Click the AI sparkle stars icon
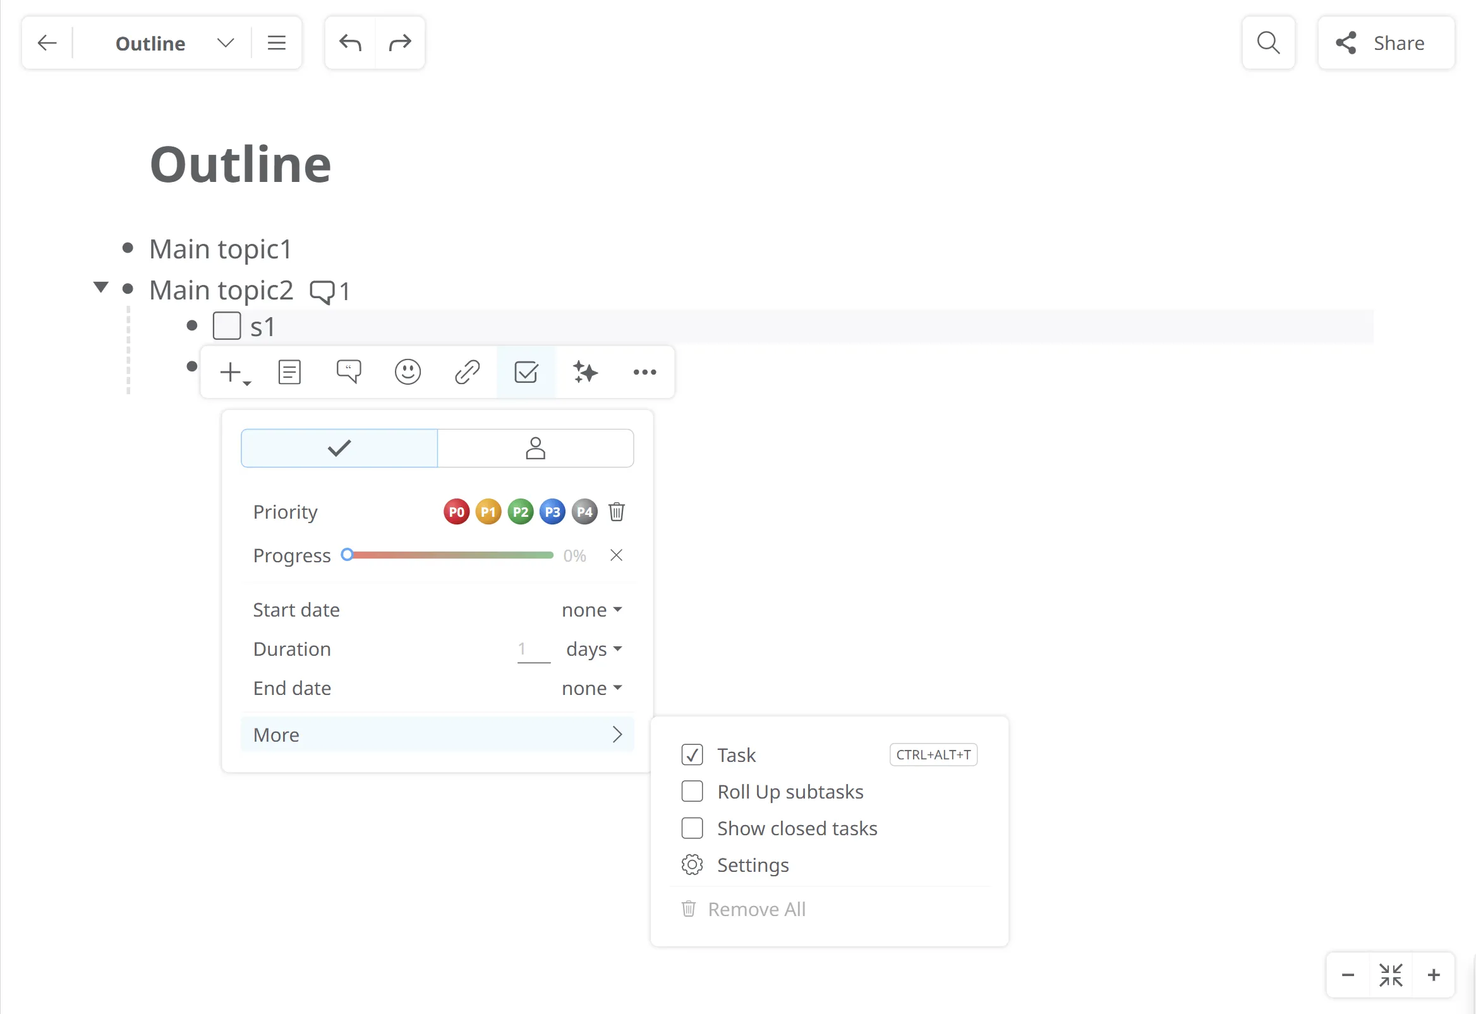 (x=584, y=372)
